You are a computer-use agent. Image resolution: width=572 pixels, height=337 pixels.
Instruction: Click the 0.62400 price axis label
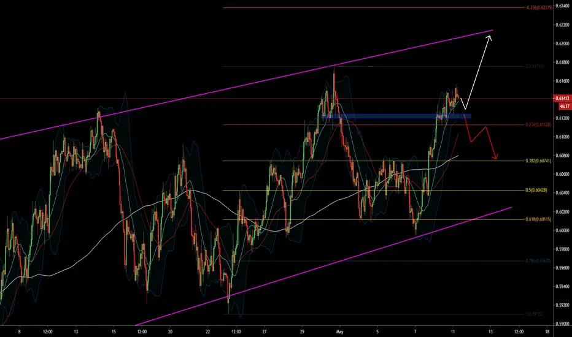pyautogui.click(x=562, y=6)
